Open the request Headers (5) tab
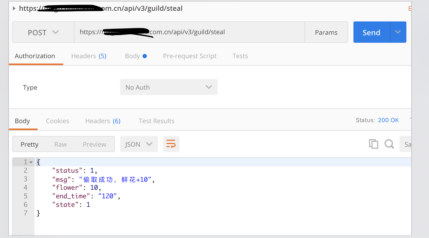The width and height of the screenshot is (429, 238). 89,56
